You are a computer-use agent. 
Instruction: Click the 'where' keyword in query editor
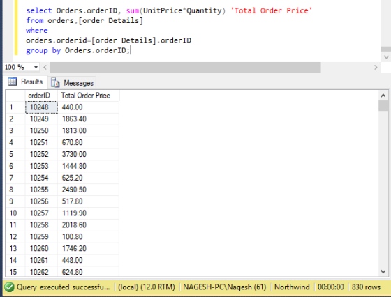tap(36, 31)
